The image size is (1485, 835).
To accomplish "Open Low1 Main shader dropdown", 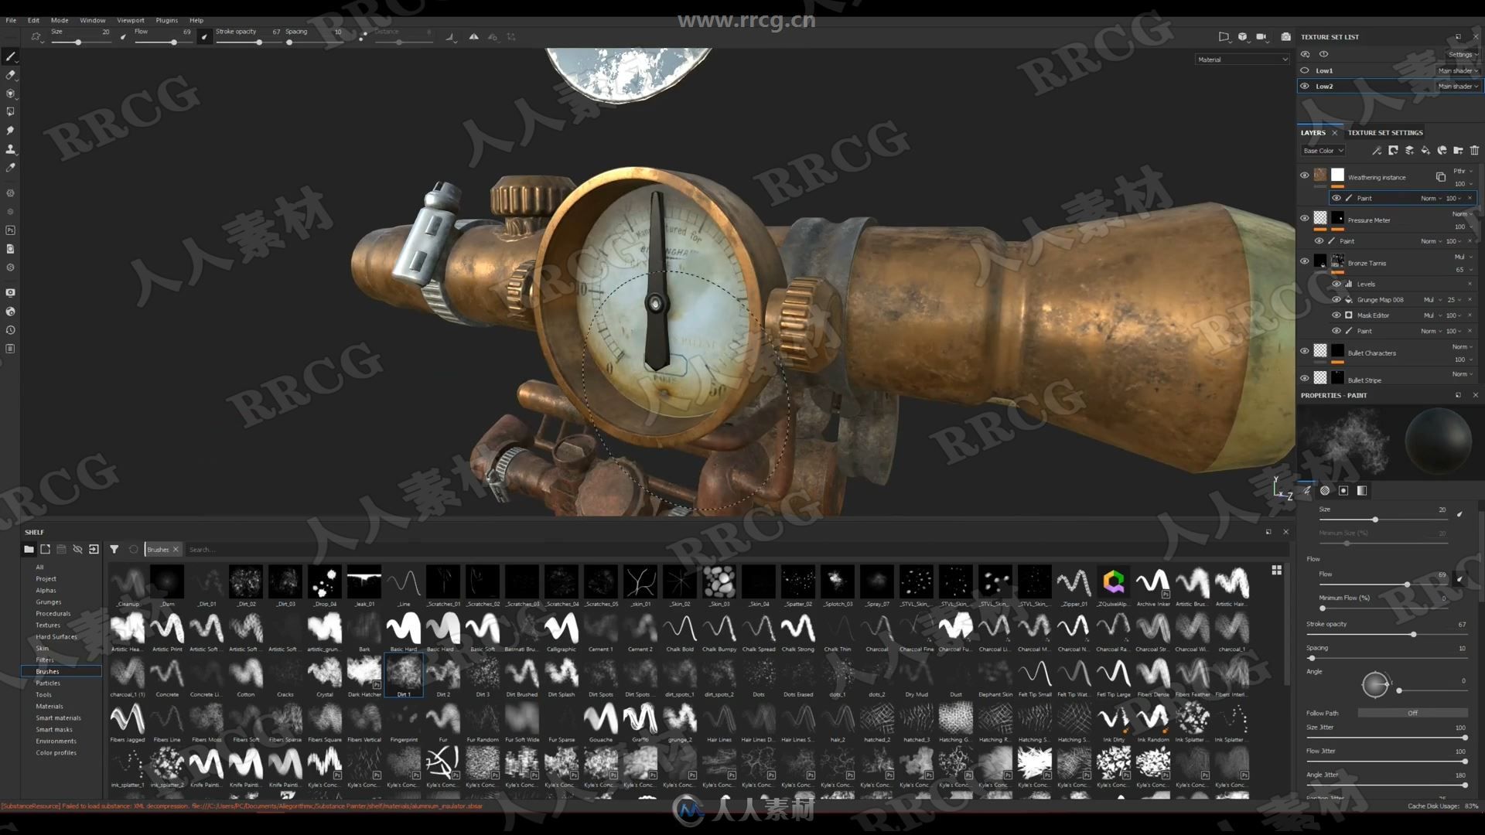I will (x=1458, y=70).
